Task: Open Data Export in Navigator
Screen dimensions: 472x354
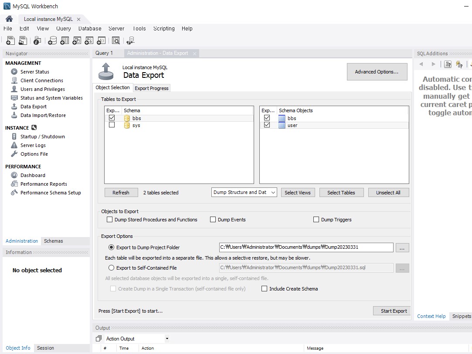Action: (x=34, y=107)
